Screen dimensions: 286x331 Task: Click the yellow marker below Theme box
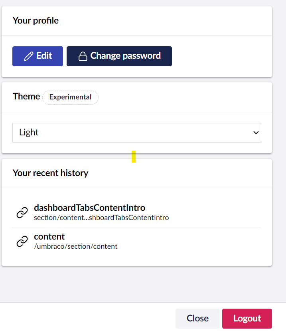(x=134, y=157)
